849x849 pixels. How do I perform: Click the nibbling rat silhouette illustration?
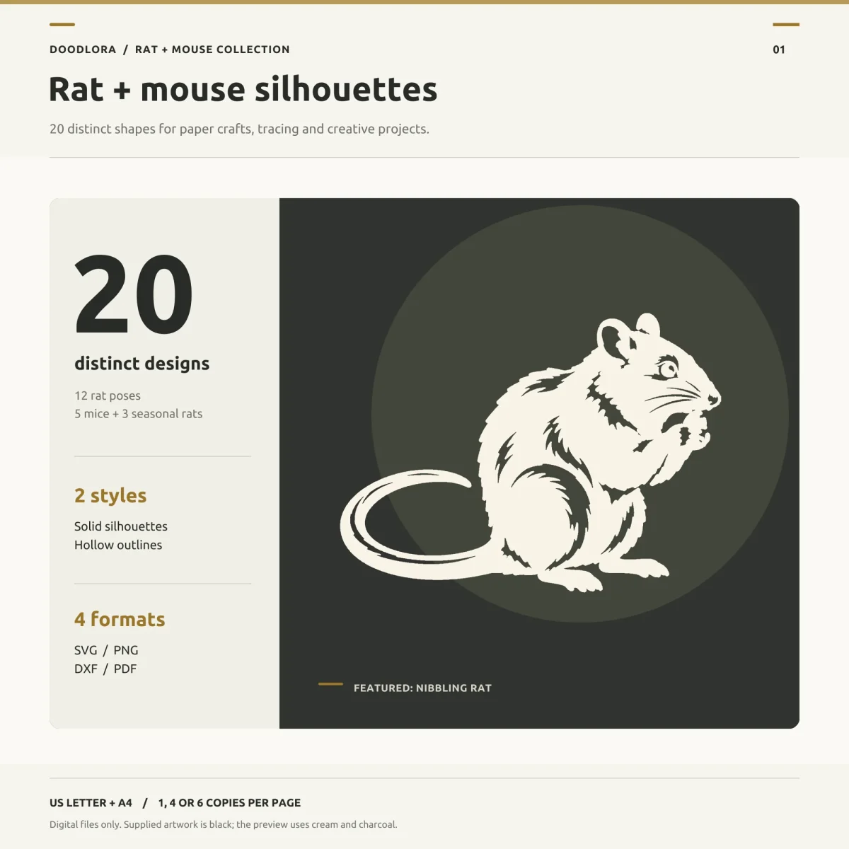point(531,453)
